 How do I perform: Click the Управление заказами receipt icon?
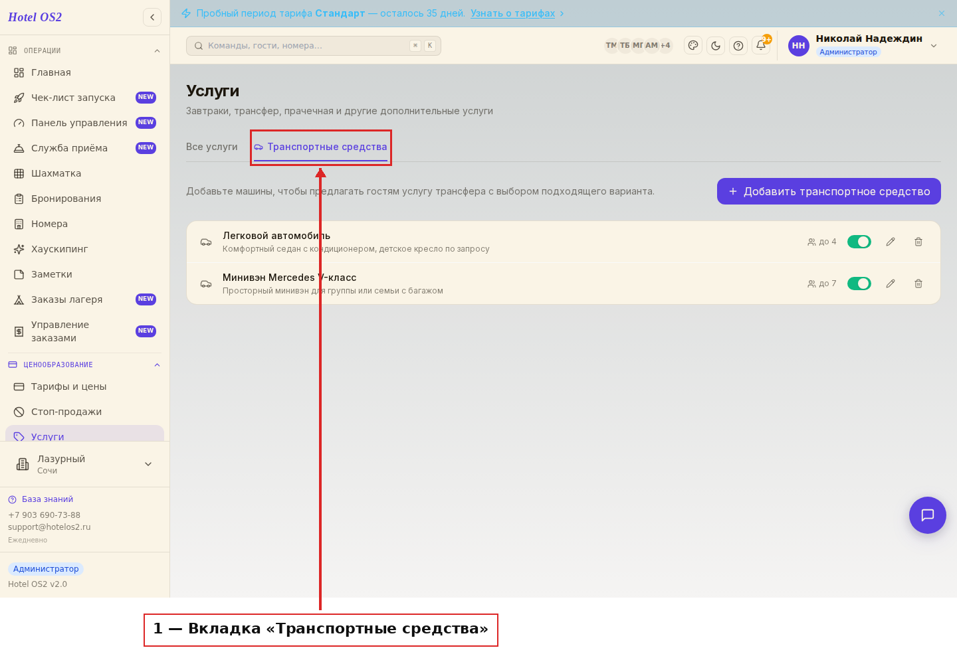pos(19,331)
